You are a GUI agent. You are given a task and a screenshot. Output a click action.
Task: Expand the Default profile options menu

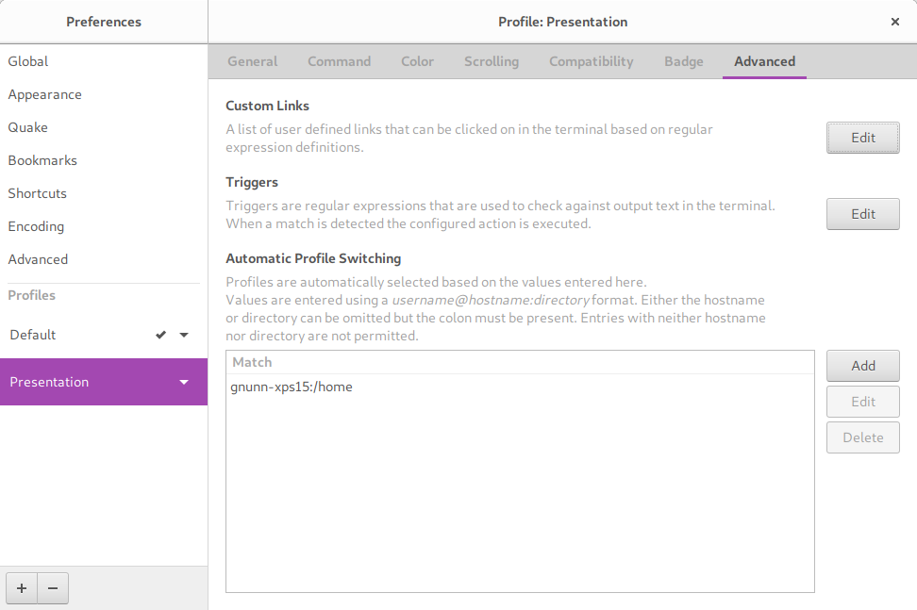(x=184, y=335)
